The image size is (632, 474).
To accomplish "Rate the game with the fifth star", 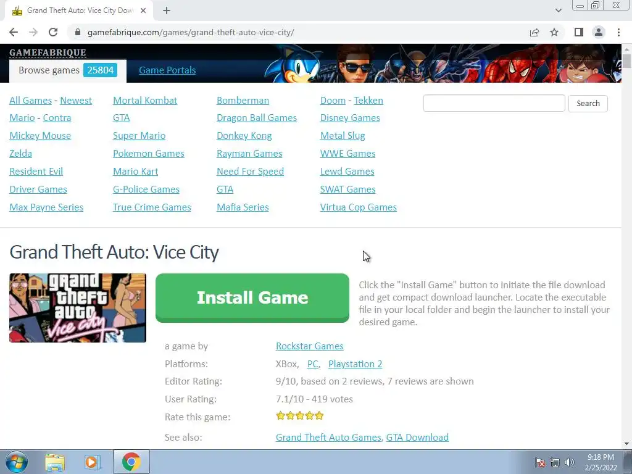I will point(319,415).
